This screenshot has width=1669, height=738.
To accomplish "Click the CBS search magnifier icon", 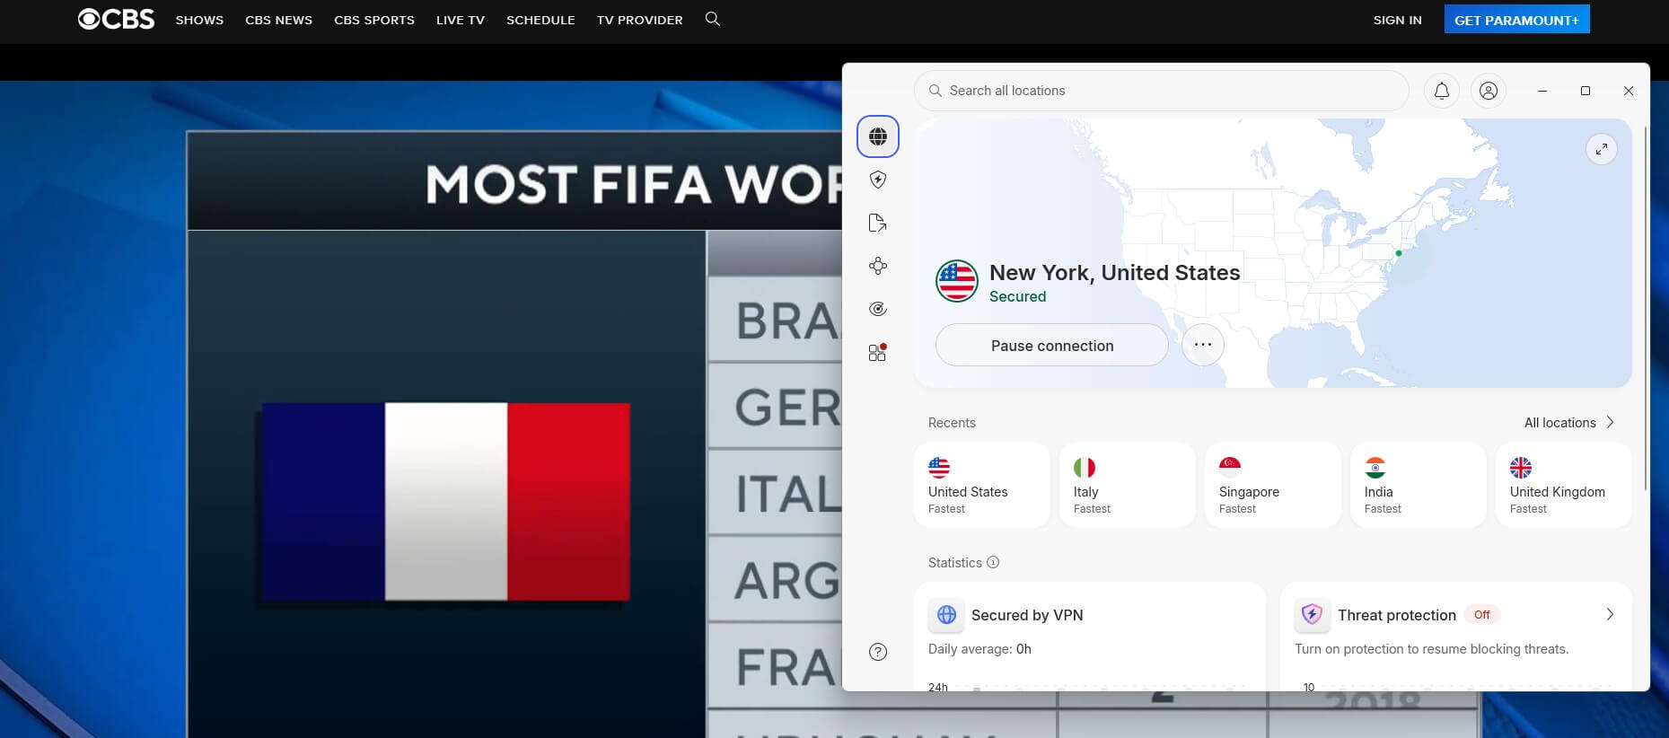I will point(713,19).
